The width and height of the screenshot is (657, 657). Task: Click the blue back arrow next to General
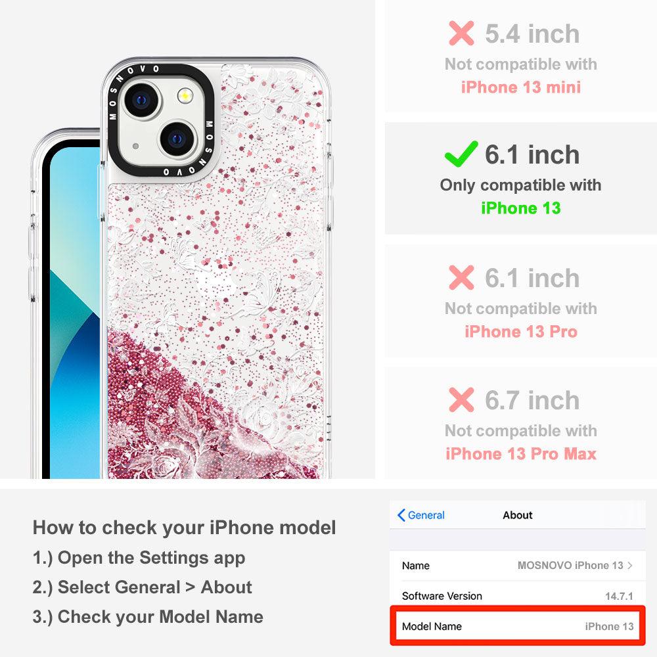pos(401,515)
